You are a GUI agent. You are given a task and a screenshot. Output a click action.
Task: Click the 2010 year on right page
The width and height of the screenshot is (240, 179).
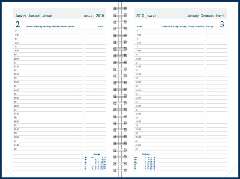click(x=140, y=16)
